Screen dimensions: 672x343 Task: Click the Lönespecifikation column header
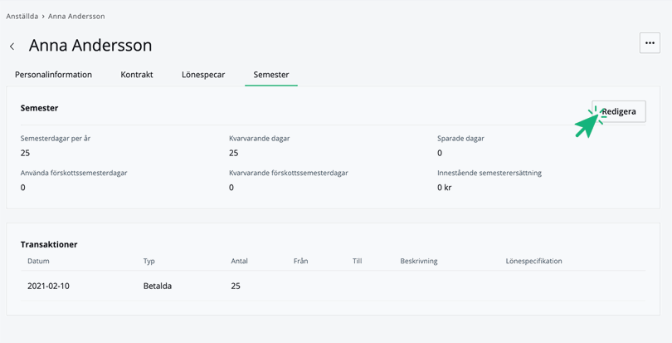coord(533,261)
